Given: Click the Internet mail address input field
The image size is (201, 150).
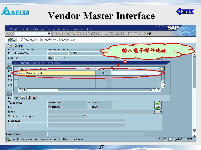Looking at the screenshot, I should pyautogui.click(x=57, y=73).
